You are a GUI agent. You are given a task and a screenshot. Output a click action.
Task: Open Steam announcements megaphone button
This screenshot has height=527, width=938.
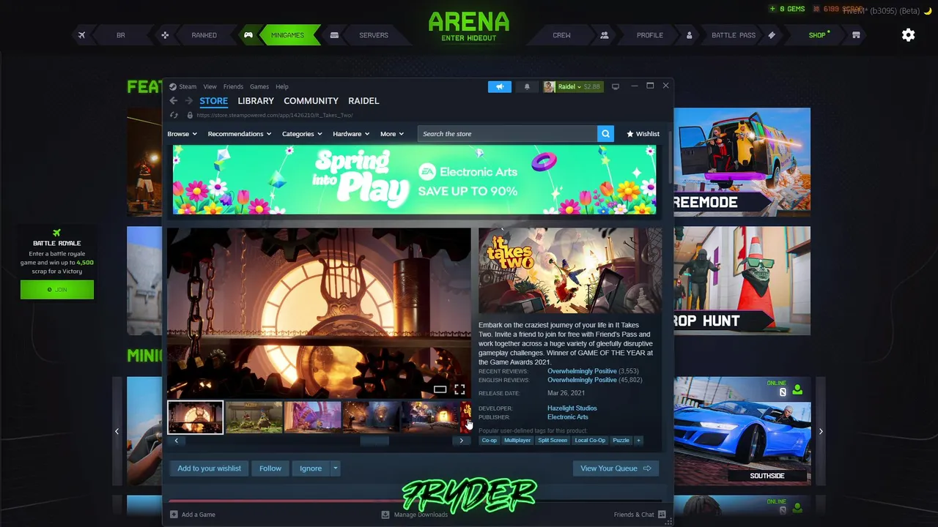500,86
